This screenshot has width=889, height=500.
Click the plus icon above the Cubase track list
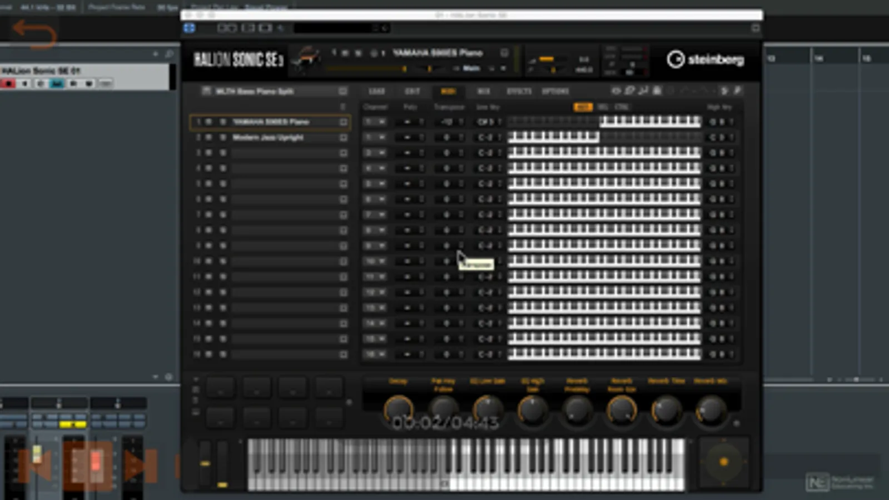pyautogui.click(x=155, y=54)
